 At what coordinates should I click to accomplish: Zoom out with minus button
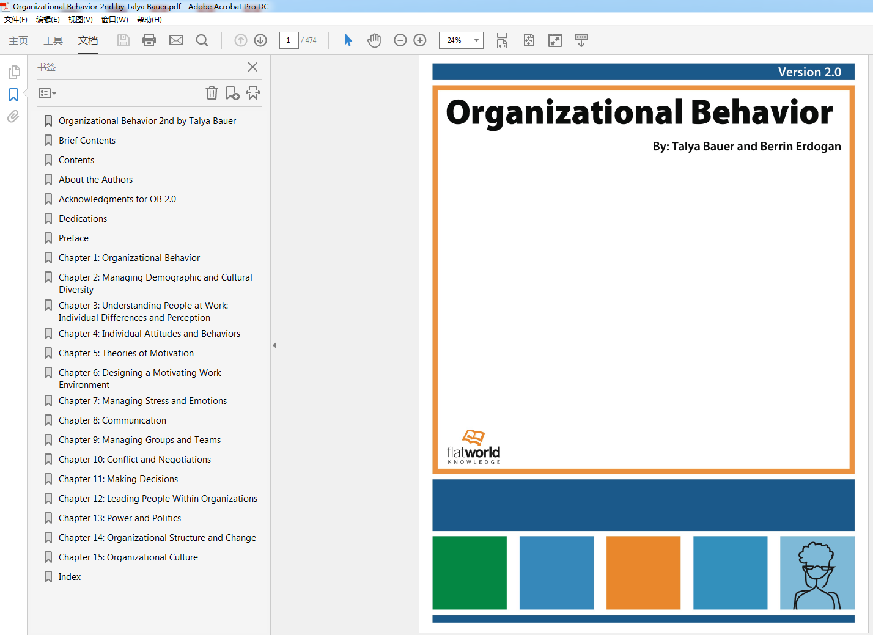click(x=400, y=40)
